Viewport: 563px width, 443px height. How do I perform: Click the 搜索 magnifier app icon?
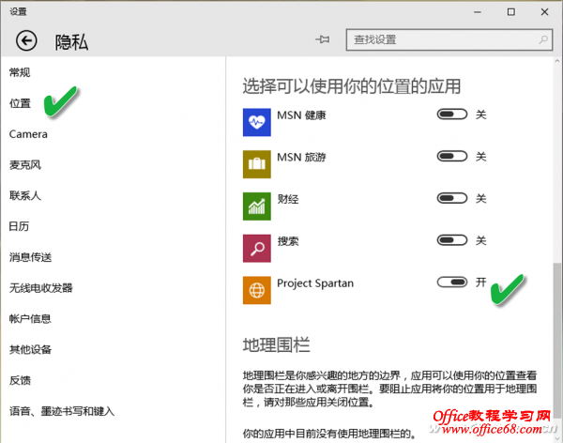coord(257,249)
